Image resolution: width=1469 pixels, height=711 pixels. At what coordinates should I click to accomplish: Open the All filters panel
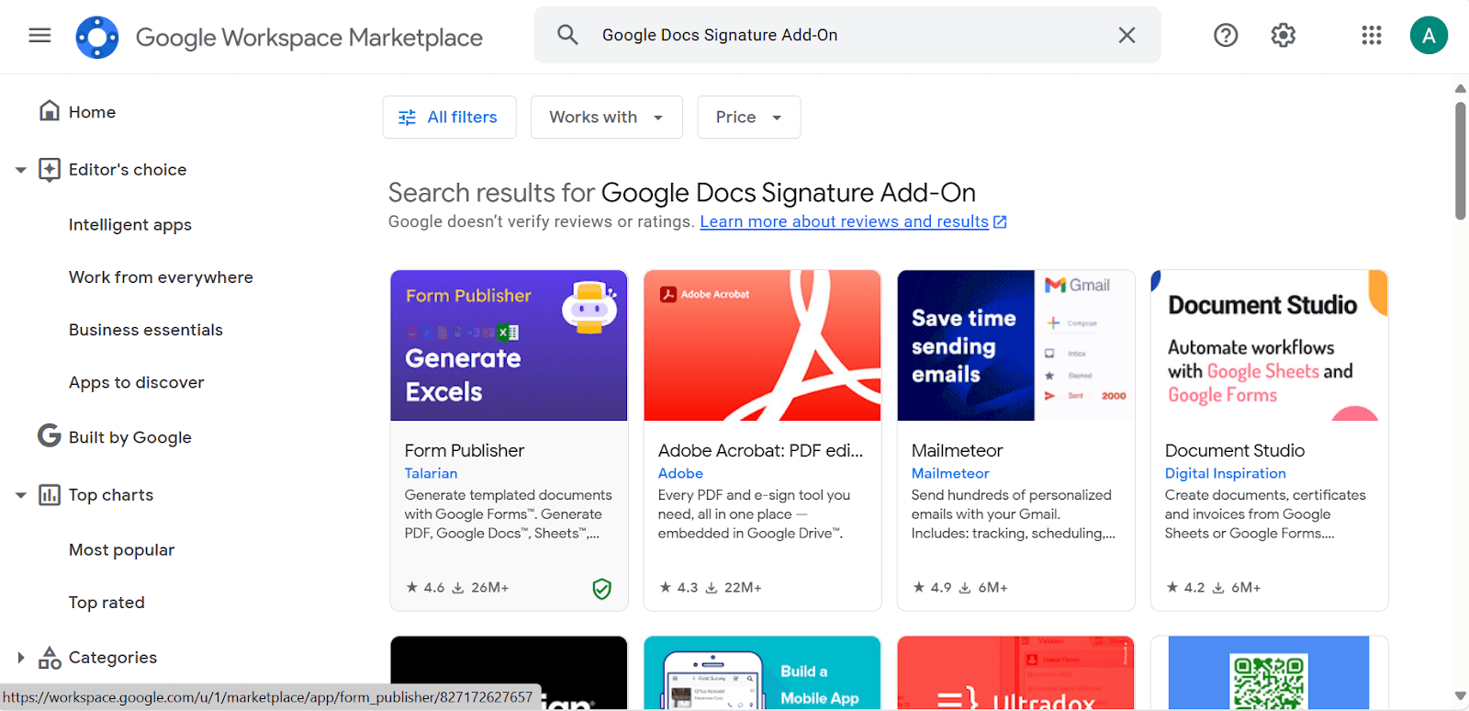pos(449,117)
